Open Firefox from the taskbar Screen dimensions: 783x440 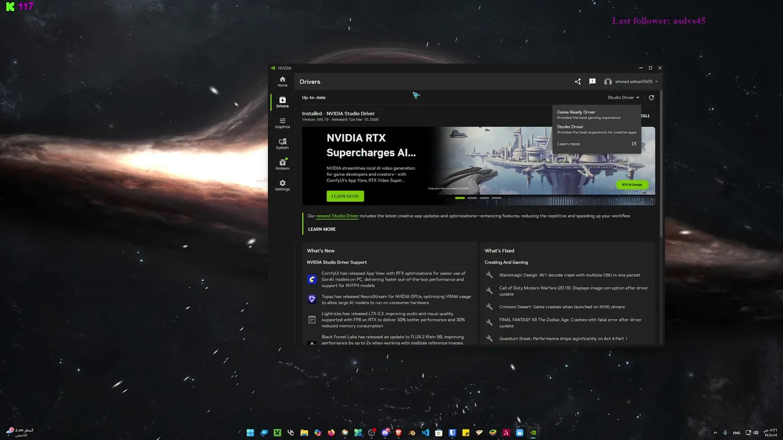click(x=331, y=433)
